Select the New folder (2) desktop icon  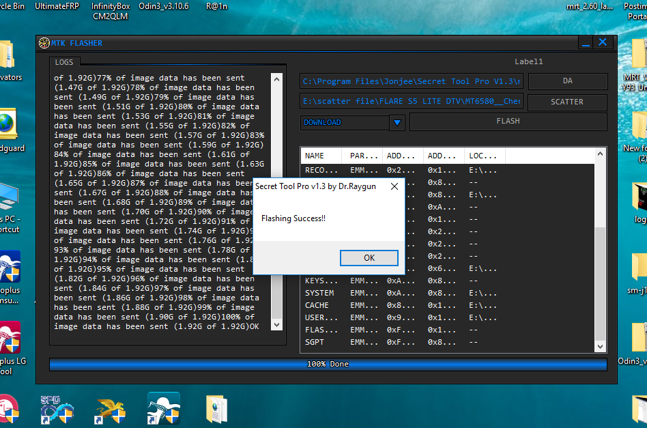coord(637,137)
